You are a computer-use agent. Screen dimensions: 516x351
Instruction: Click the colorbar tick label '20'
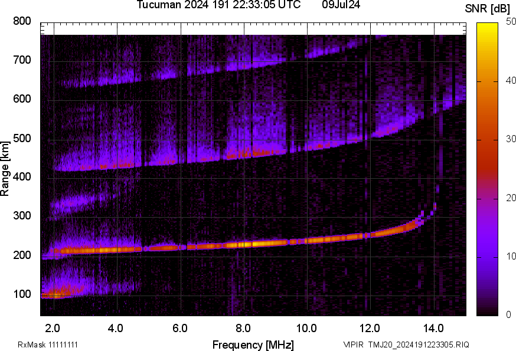(x=511, y=198)
